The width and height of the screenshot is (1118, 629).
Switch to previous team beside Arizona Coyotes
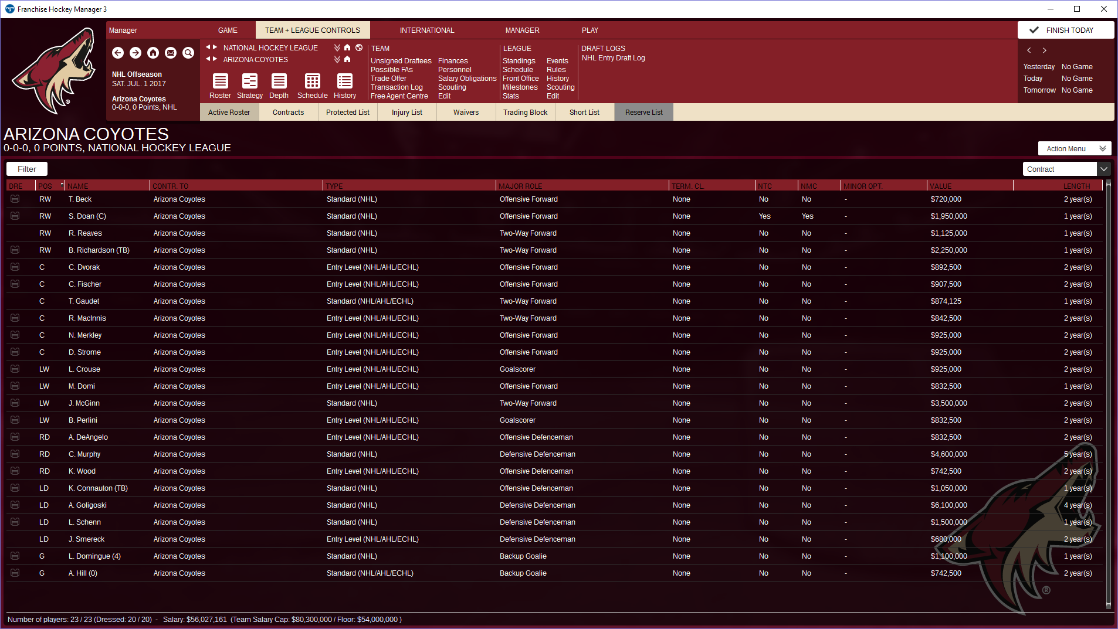(x=208, y=59)
